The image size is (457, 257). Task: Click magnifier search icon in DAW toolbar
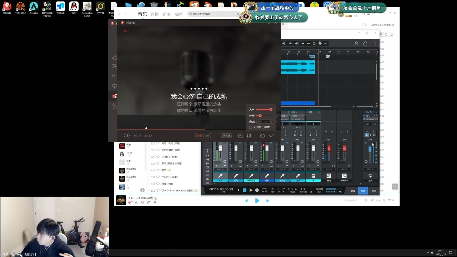[x=314, y=44]
